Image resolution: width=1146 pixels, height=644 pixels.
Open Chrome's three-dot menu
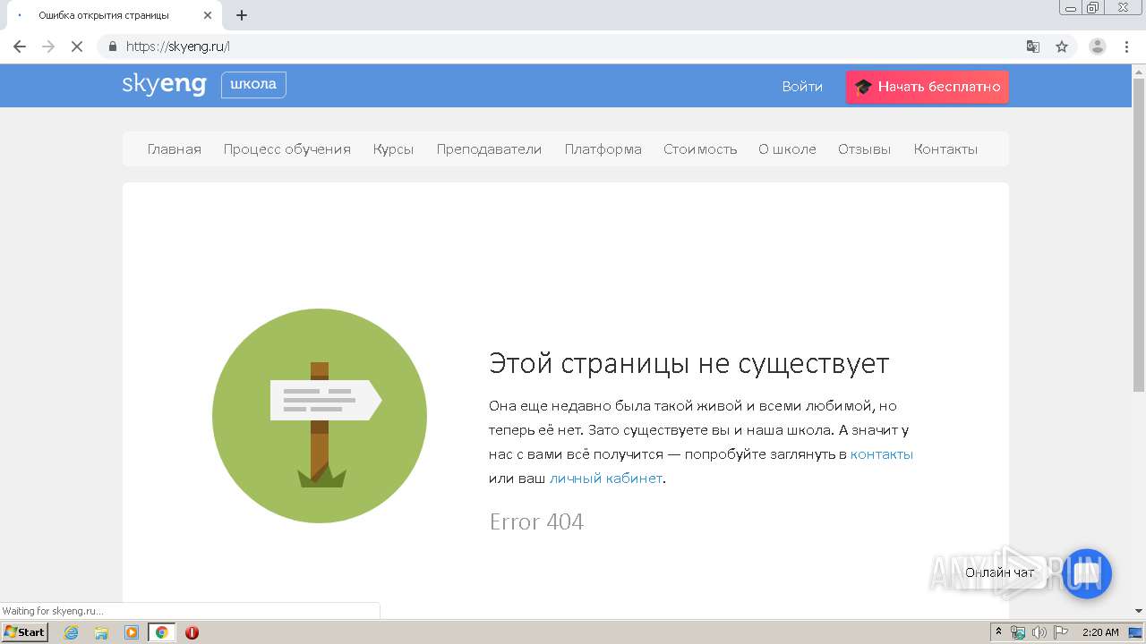pyautogui.click(x=1126, y=47)
